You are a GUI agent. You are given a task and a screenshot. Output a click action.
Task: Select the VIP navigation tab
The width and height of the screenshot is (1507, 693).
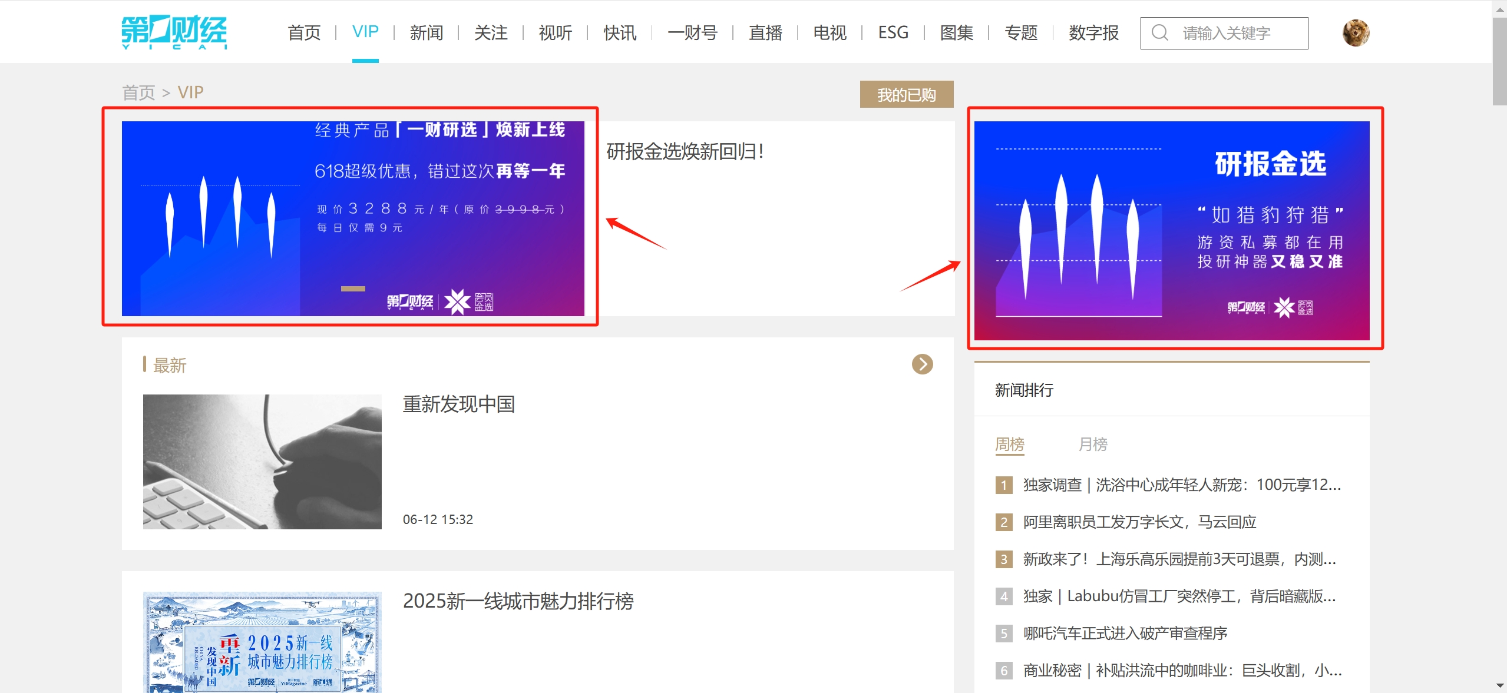tap(365, 32)
